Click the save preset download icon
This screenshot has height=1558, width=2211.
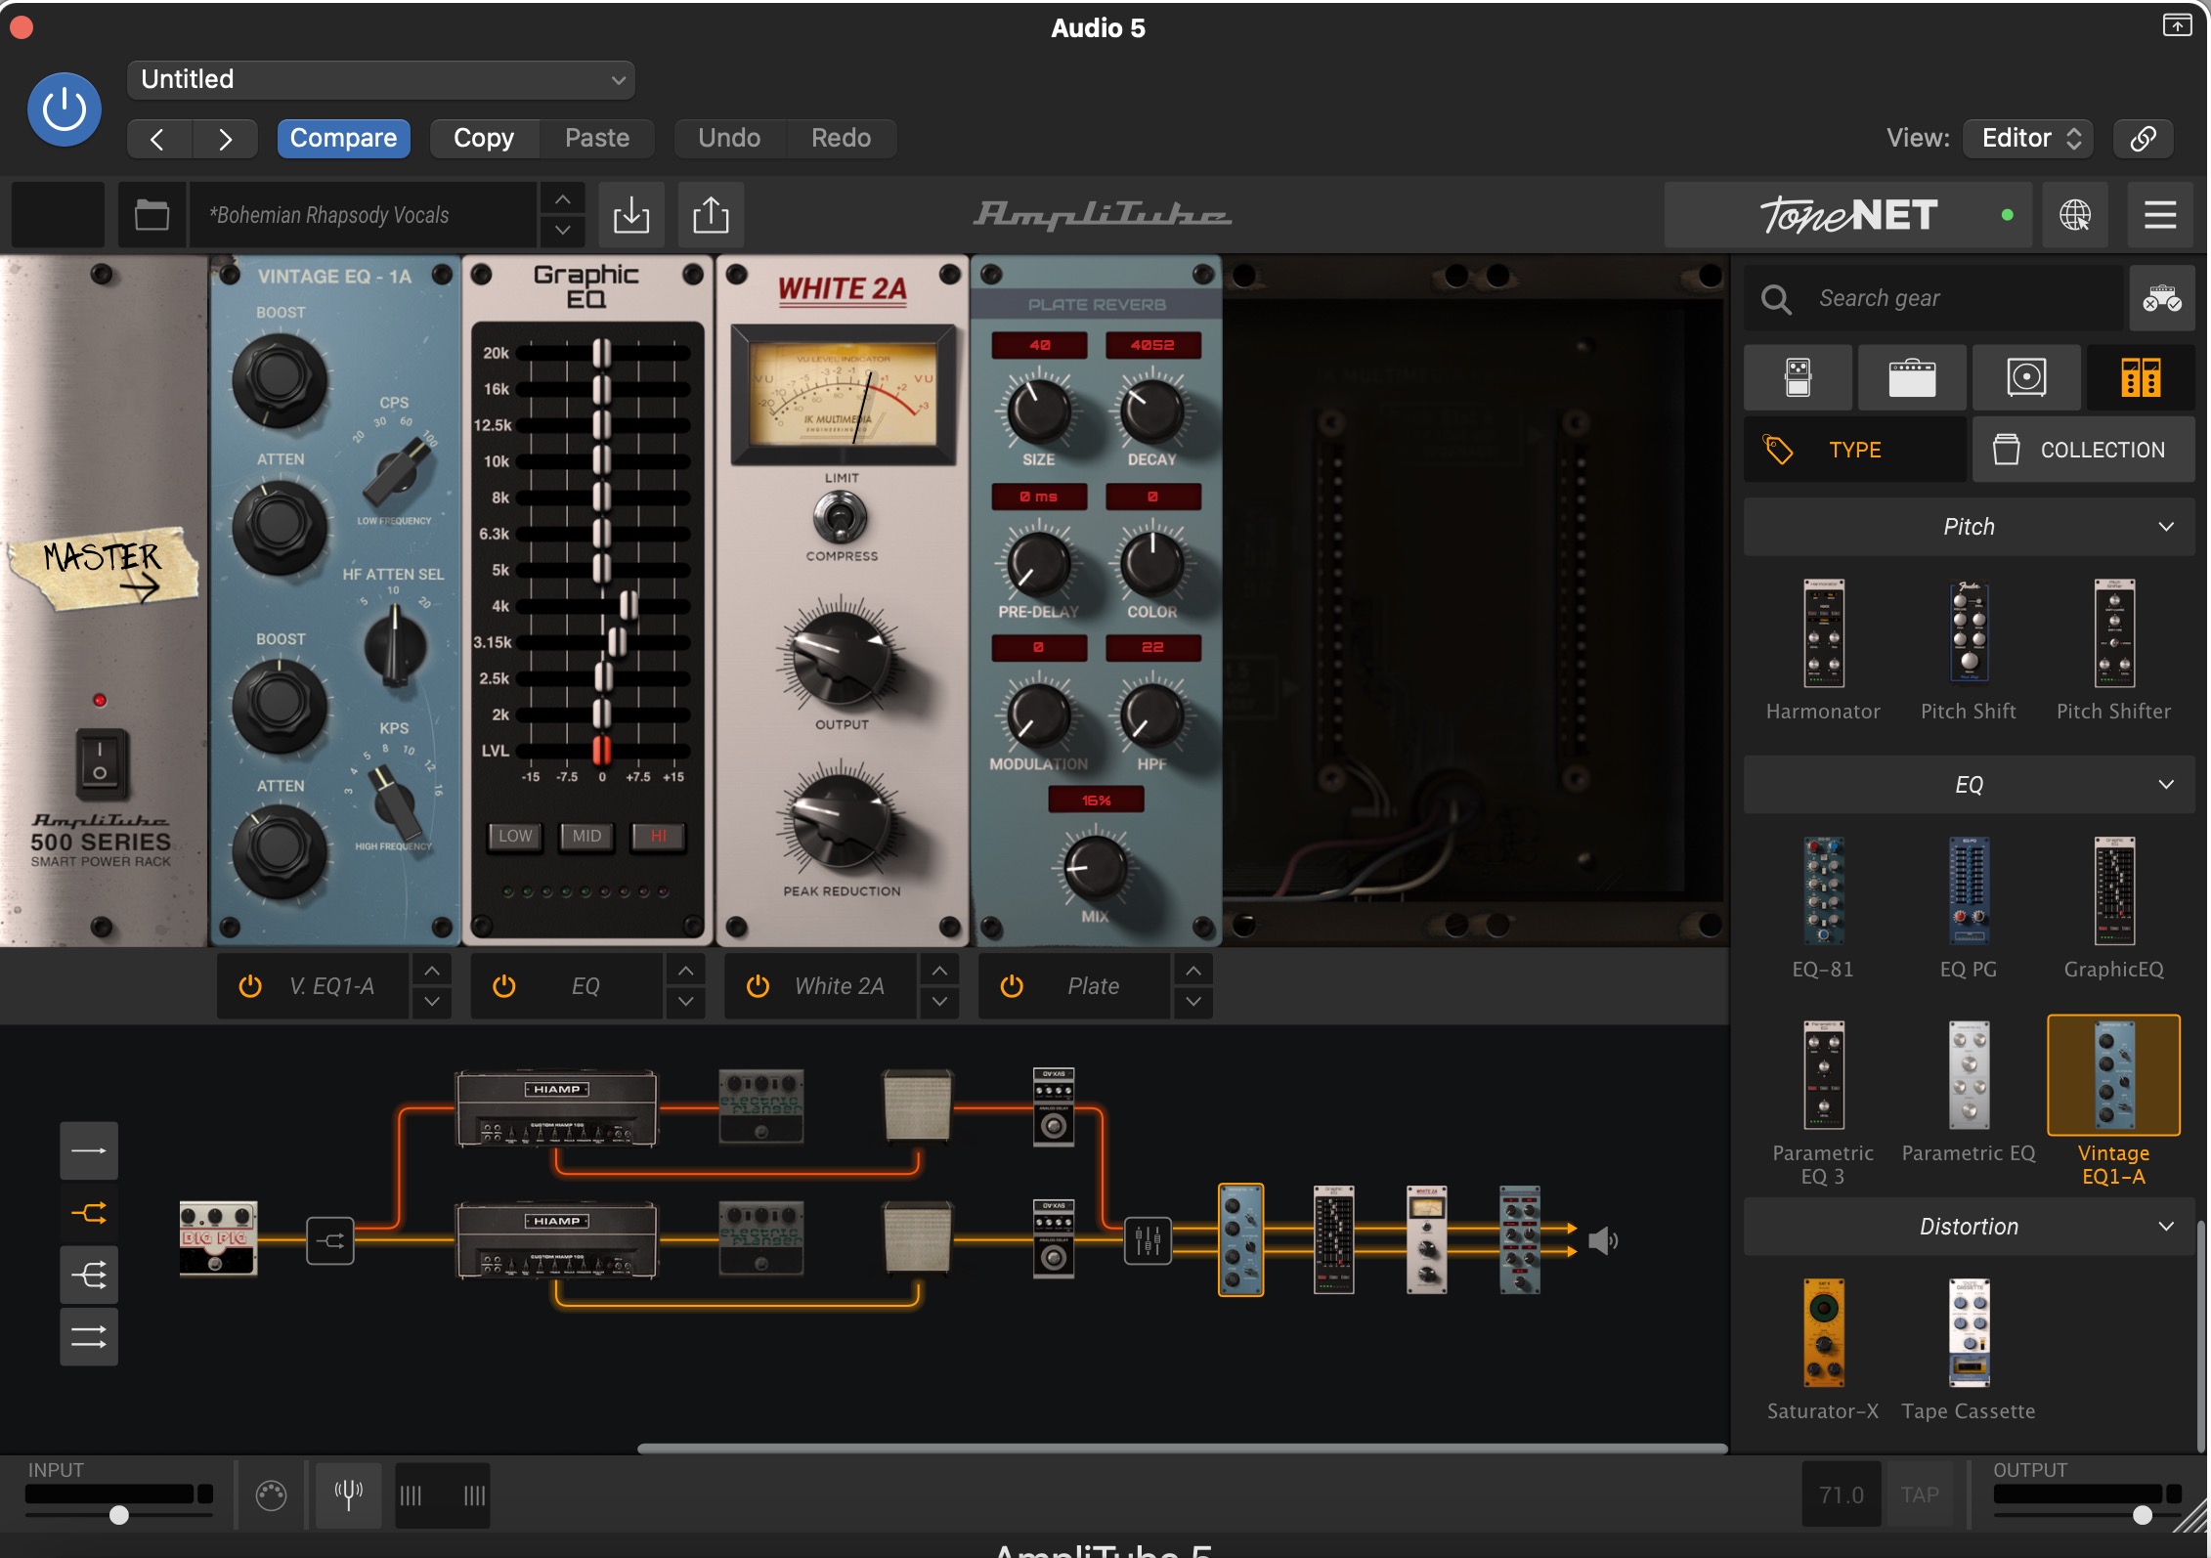coord(631,215)
